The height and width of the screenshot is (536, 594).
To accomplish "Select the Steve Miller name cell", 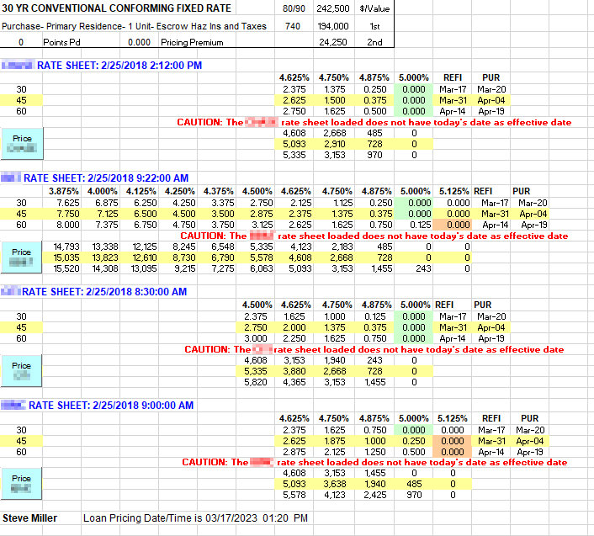I will (x=30, y=517).
